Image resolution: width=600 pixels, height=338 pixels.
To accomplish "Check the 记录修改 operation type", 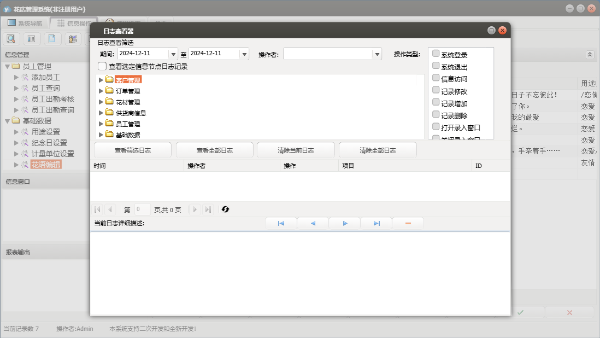I will click(436, 90).
